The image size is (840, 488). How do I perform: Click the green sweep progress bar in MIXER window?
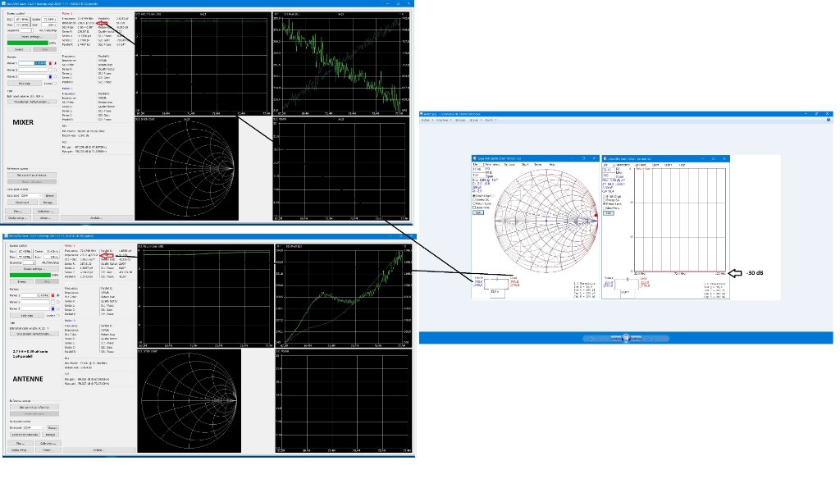pos(28,43)
